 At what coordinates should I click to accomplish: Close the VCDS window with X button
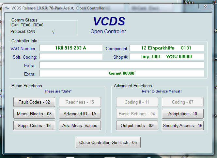point(205,7)
